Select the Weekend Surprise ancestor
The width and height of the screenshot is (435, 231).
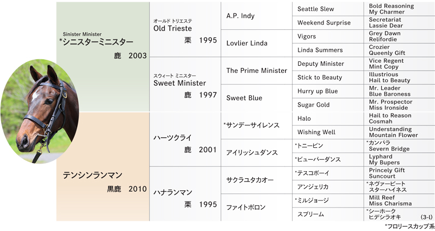(x=324, y=23)
